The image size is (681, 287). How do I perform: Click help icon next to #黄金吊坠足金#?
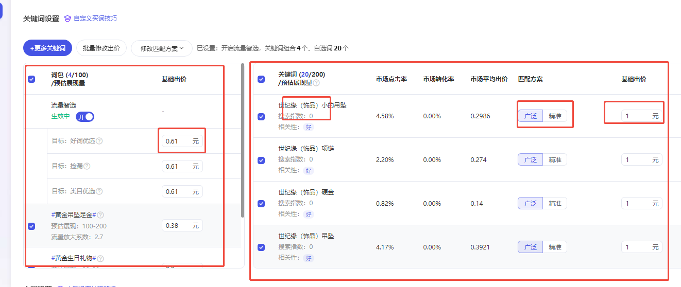[100, 215]
